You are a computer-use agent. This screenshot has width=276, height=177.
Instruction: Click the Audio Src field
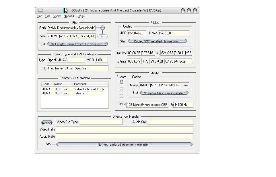tap(170, 122)
